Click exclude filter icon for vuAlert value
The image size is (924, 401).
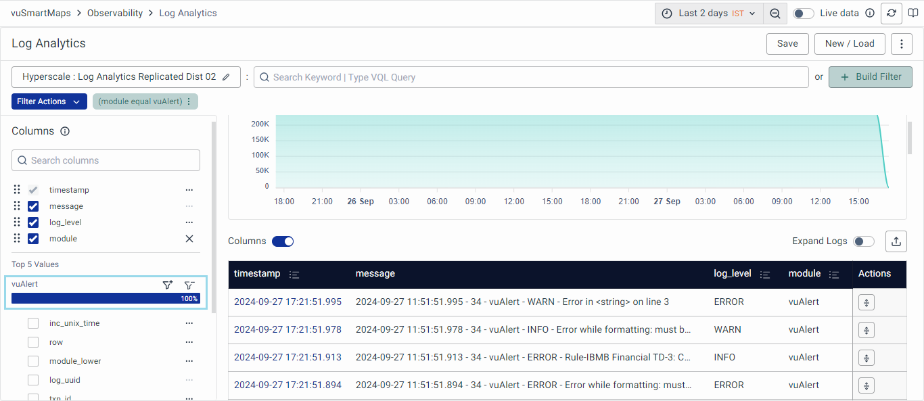pos(189,285)
